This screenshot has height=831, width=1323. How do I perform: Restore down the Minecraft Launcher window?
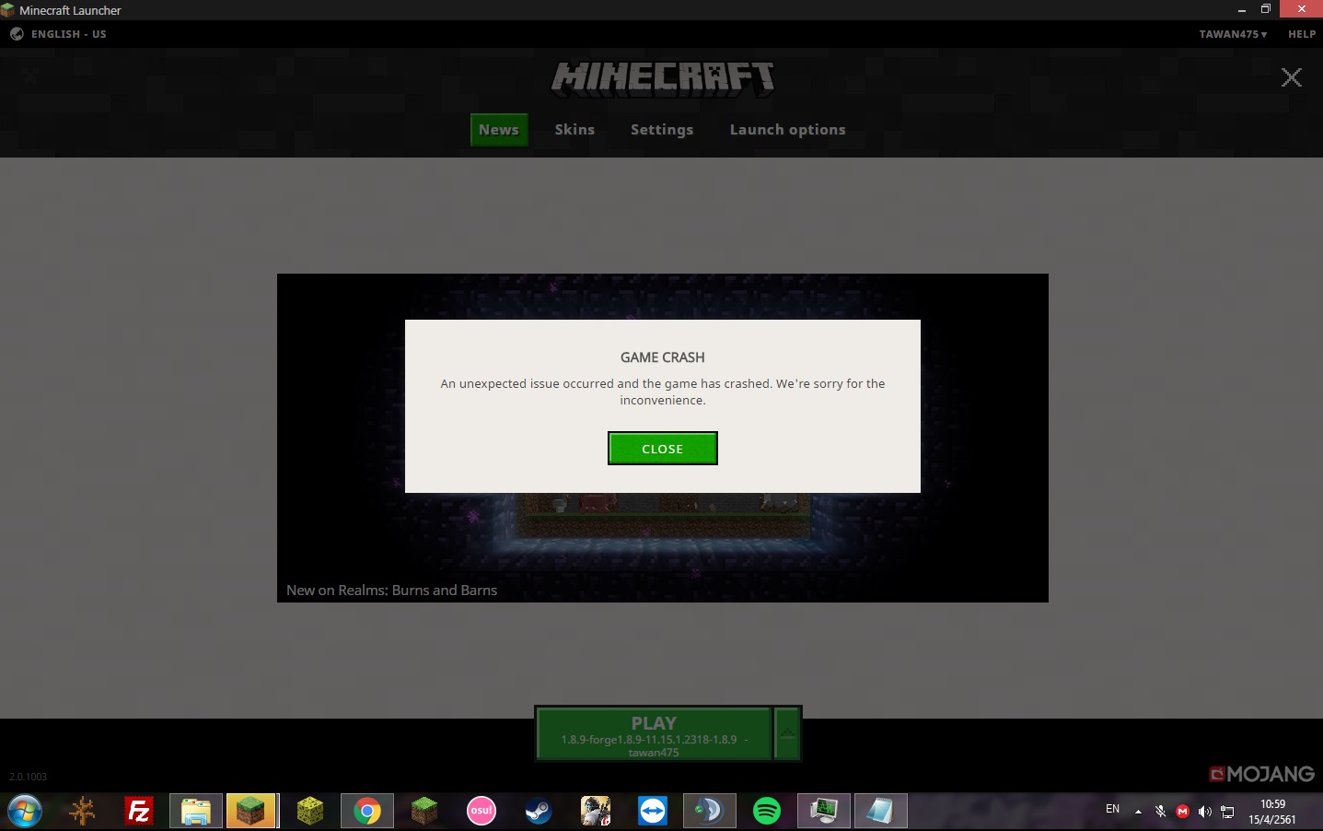tap(1266, 9)
